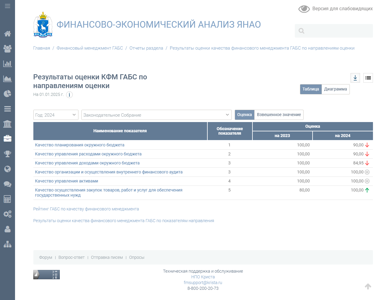Click the home icon in sidebar
Screen dimensions: 391x300
click(8, 34)
